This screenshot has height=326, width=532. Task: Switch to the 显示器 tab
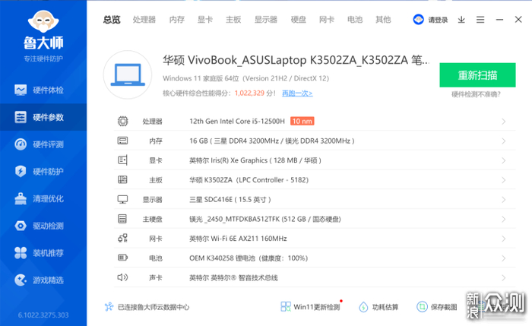pos(266,20)
